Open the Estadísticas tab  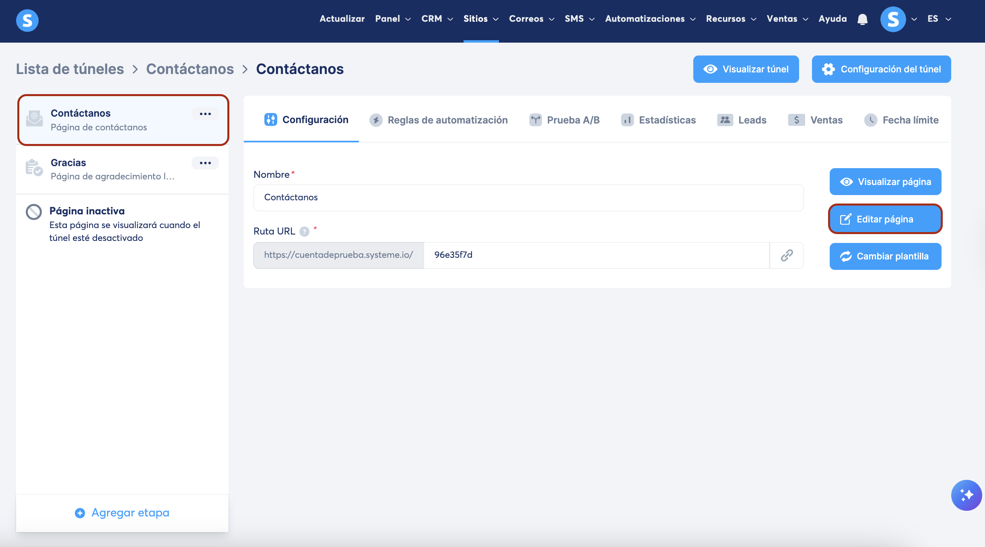point(658,120)
